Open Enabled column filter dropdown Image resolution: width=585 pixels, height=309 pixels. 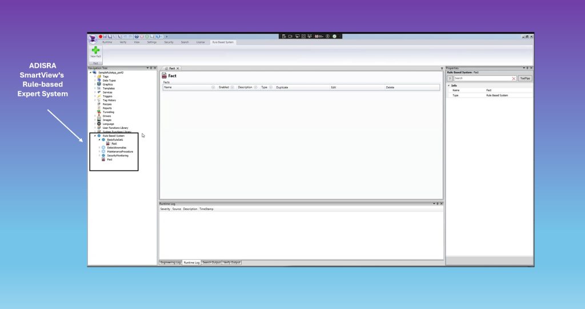(232, 87)
